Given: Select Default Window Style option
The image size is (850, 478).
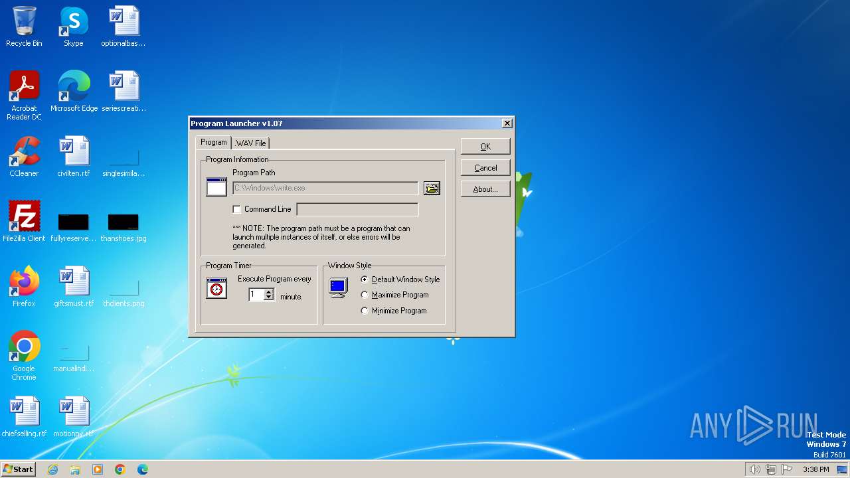Looking at the screenshot, I should point(365,279).
